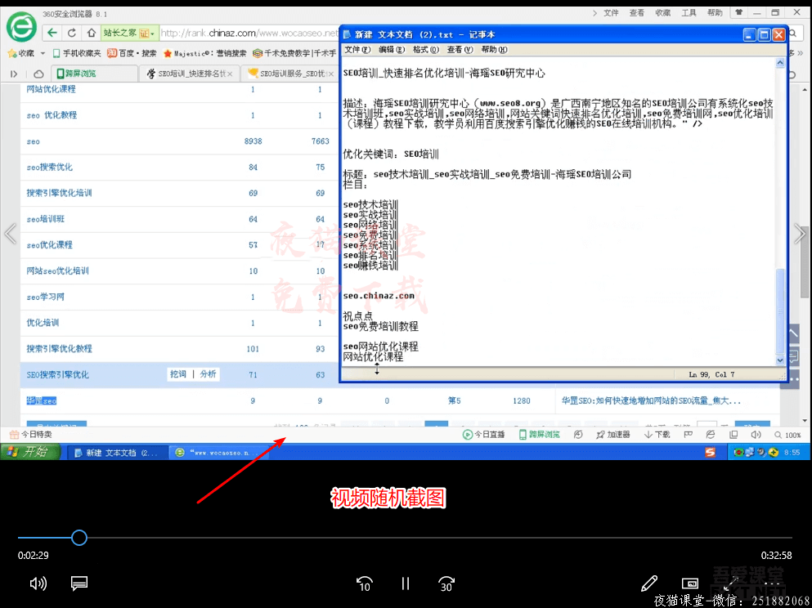Click the 360 browser logo
812x608 pixels.
tap(21, 27)
